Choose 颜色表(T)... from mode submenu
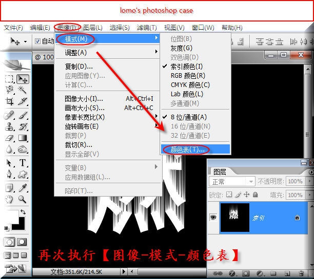The width and height of the screenshot is (314, 279). [195, 149]
